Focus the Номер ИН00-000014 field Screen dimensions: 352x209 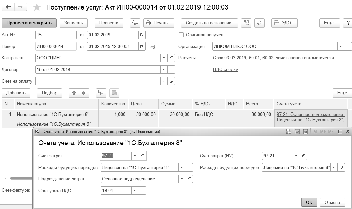tap(56, 46)
